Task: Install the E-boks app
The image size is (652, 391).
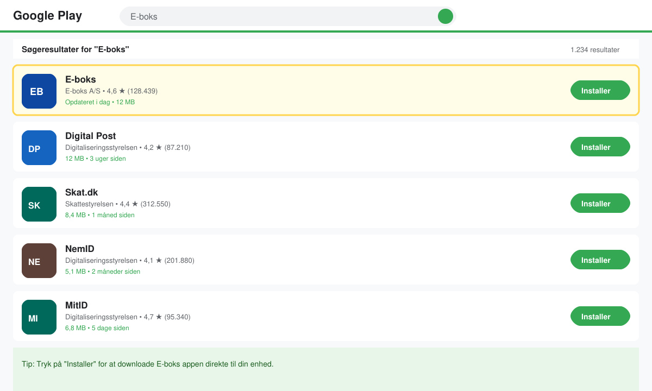Action: click(x=600, y=90)
